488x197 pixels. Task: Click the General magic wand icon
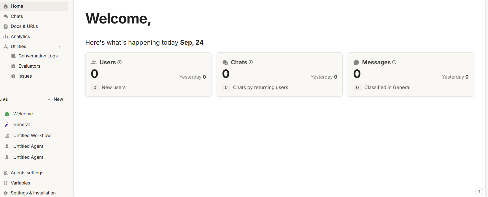7,125
